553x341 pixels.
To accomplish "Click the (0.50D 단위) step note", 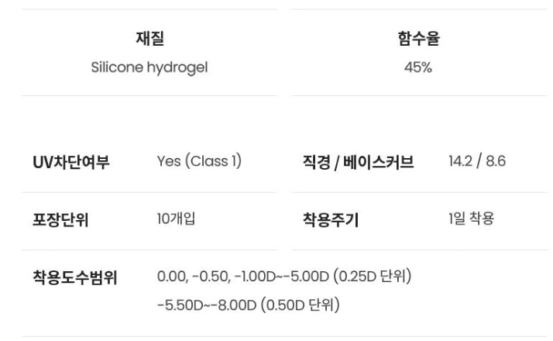I will coord(301,305).
